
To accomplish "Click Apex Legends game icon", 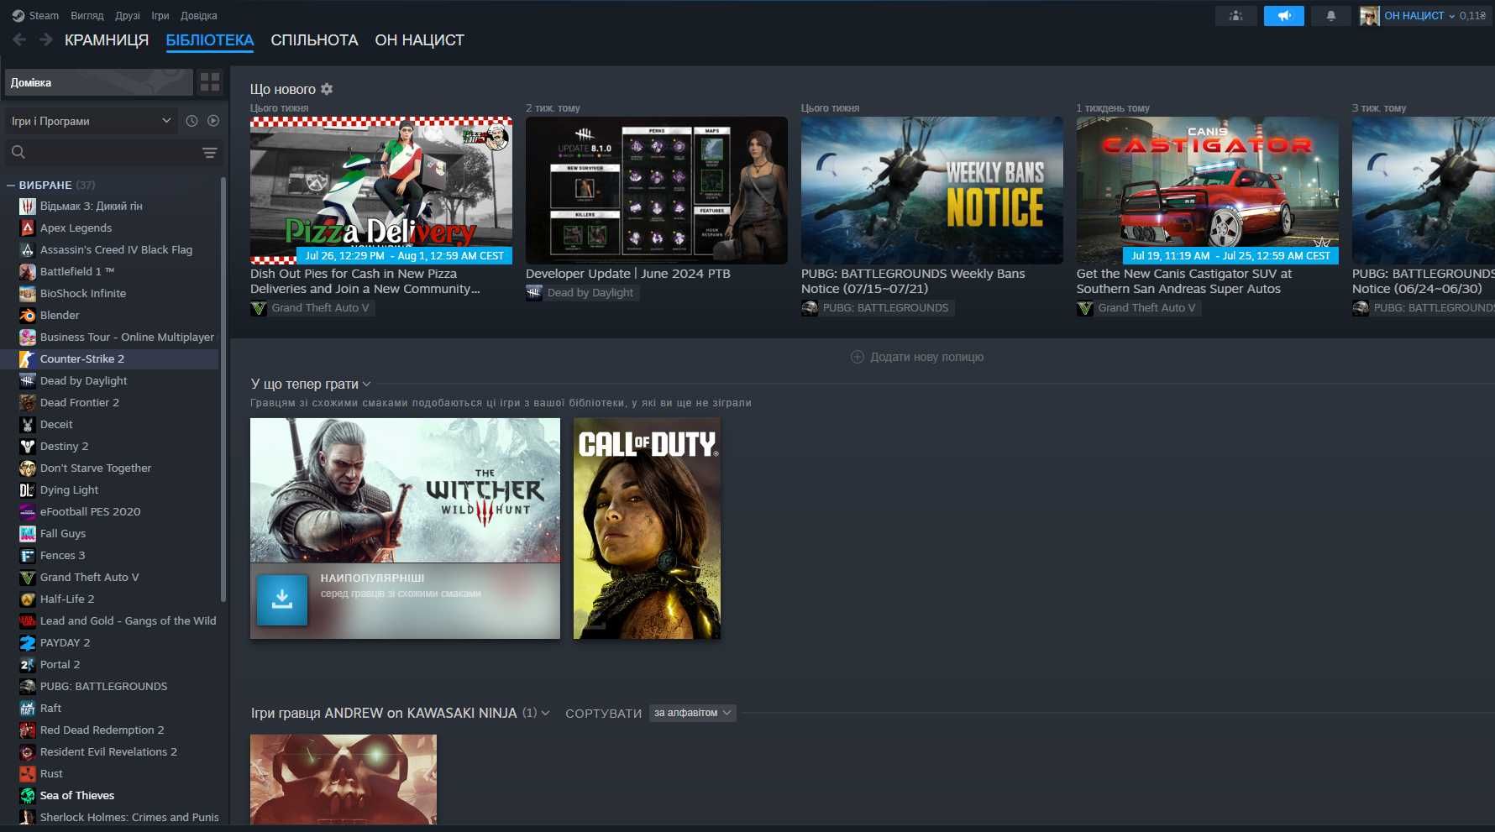I will [28, 228].
